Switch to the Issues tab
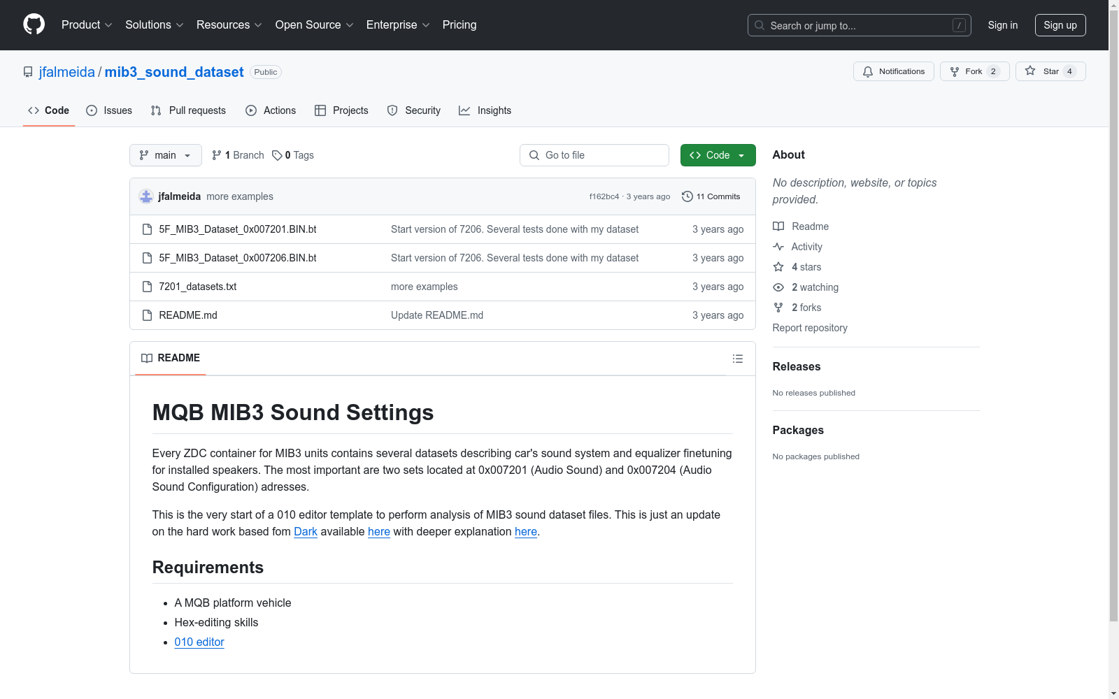This screenshot has width=1119, height=699. (x=109, y=110)
